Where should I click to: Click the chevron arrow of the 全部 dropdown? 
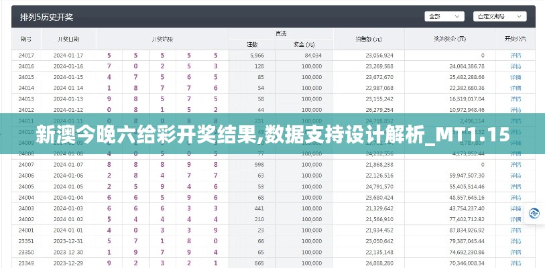[x=461, y=16]
